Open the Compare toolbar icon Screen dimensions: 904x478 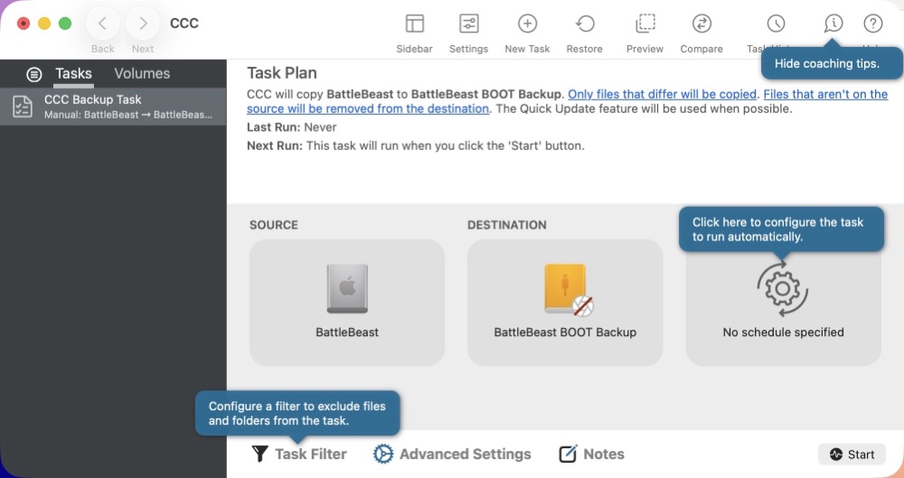tap(702, 23)
